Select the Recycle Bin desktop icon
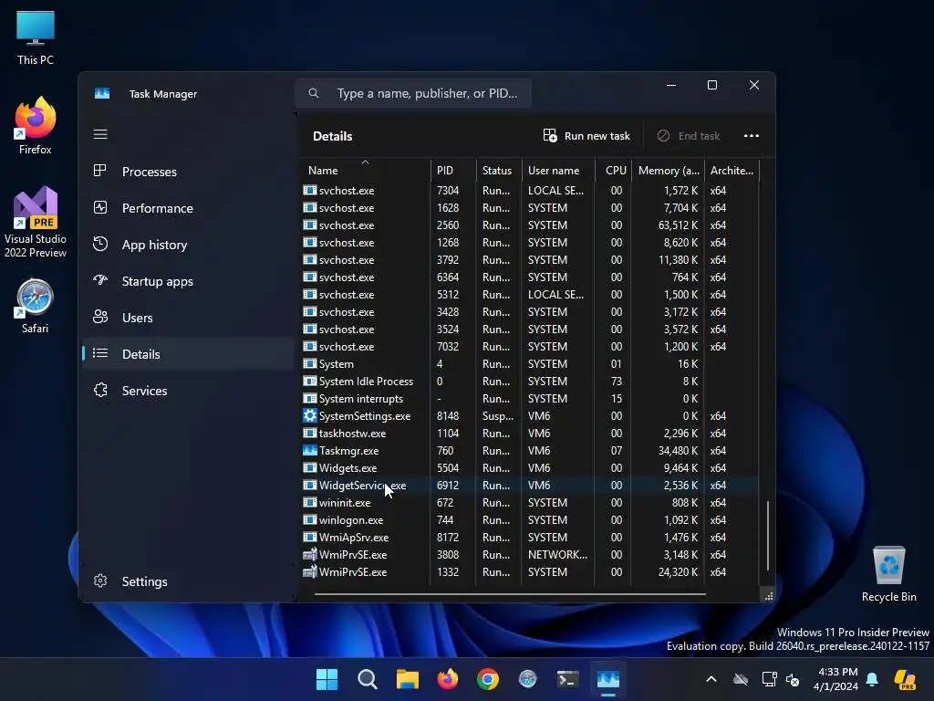 pyautogui.click(x=888, y=574)
